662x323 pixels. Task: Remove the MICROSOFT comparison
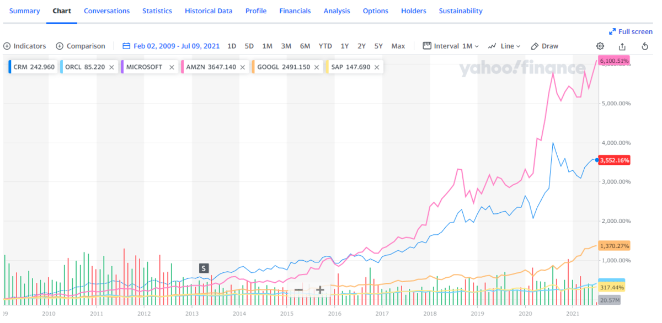click(x=172, y=67)
